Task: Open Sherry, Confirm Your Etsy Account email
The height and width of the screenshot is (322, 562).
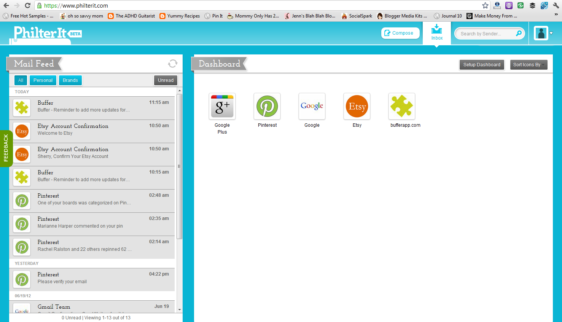Action: 92,155
